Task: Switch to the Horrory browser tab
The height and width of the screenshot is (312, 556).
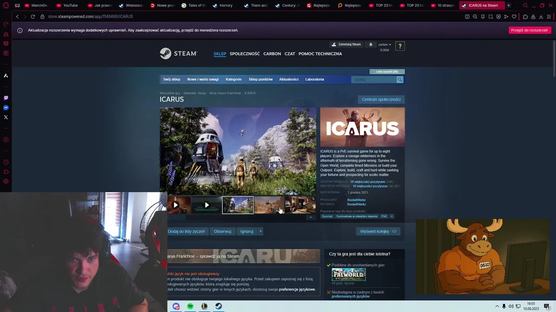Action: (x=225, y=6)
